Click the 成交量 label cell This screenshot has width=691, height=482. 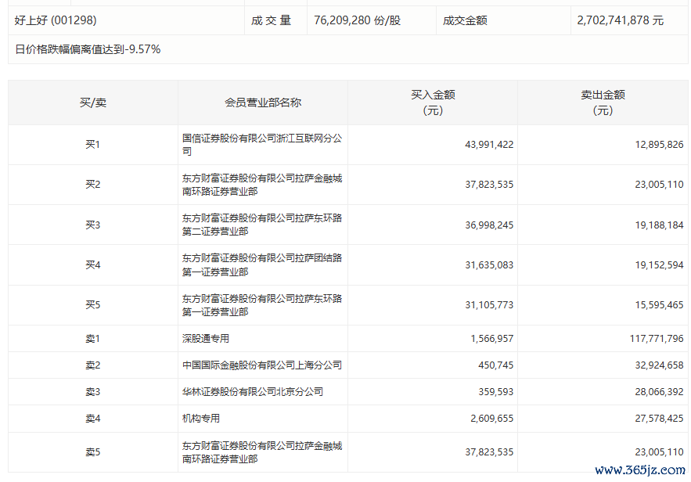(272, 20)
